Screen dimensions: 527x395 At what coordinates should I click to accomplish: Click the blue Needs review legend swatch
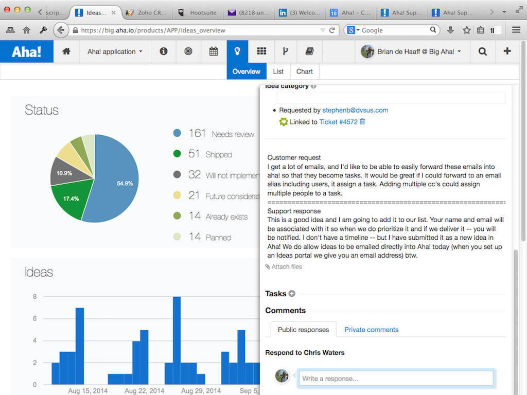point(178,133)
